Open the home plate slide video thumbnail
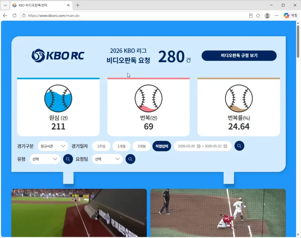This screenshot has height=238, width=301. (218, 213)
